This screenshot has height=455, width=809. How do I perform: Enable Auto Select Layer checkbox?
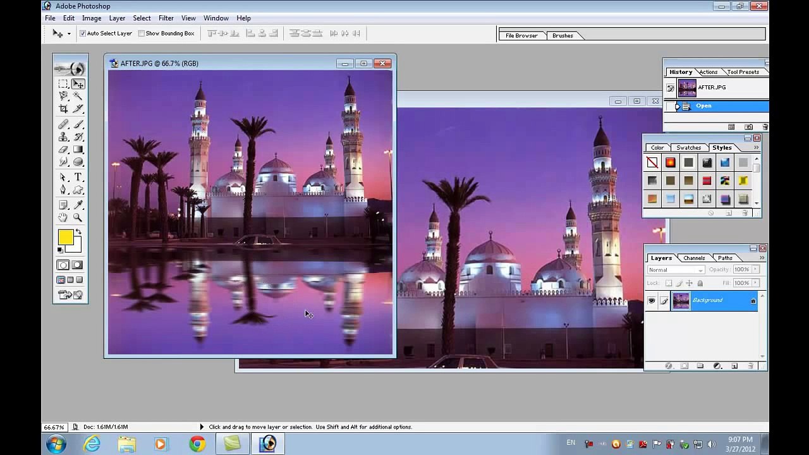coord(83,33)
